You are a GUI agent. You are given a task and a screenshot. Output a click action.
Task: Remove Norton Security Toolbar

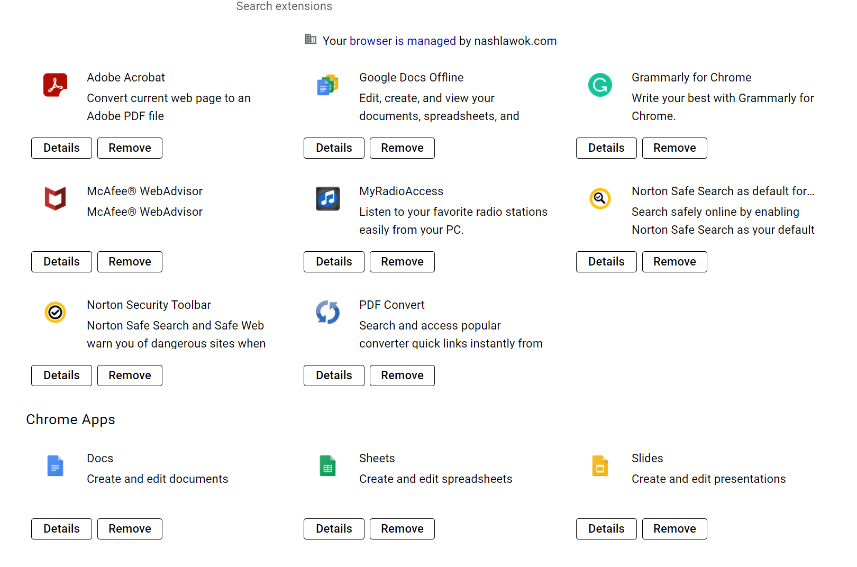coord(130,376)
